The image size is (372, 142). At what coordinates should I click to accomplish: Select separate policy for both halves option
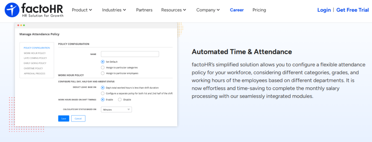point(103,93)
